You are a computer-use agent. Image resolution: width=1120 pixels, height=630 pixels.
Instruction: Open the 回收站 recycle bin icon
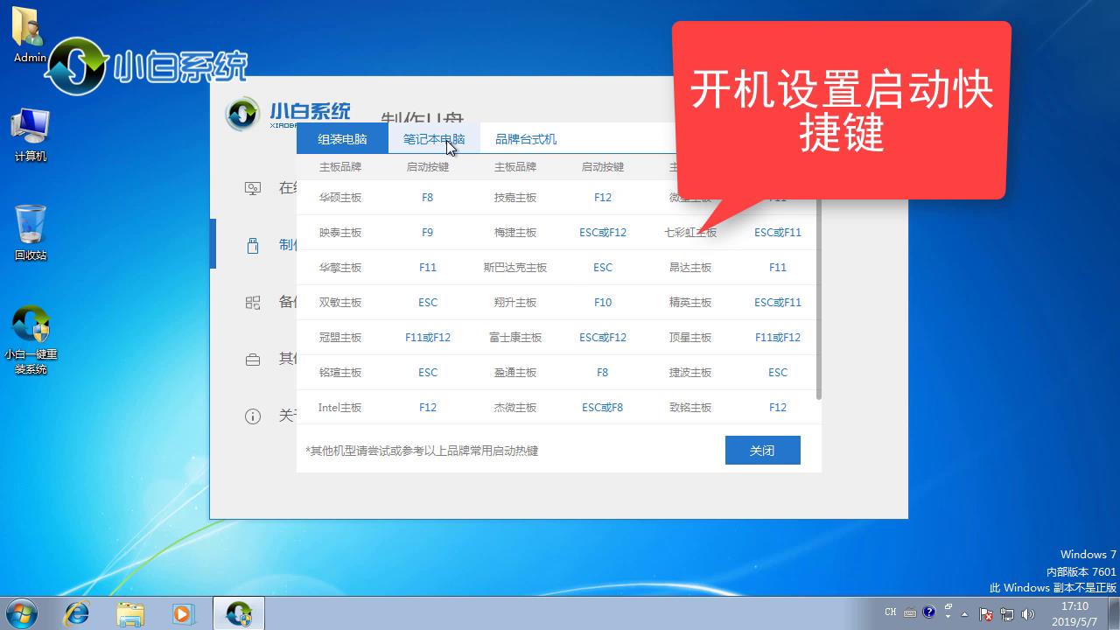point(31,233)
